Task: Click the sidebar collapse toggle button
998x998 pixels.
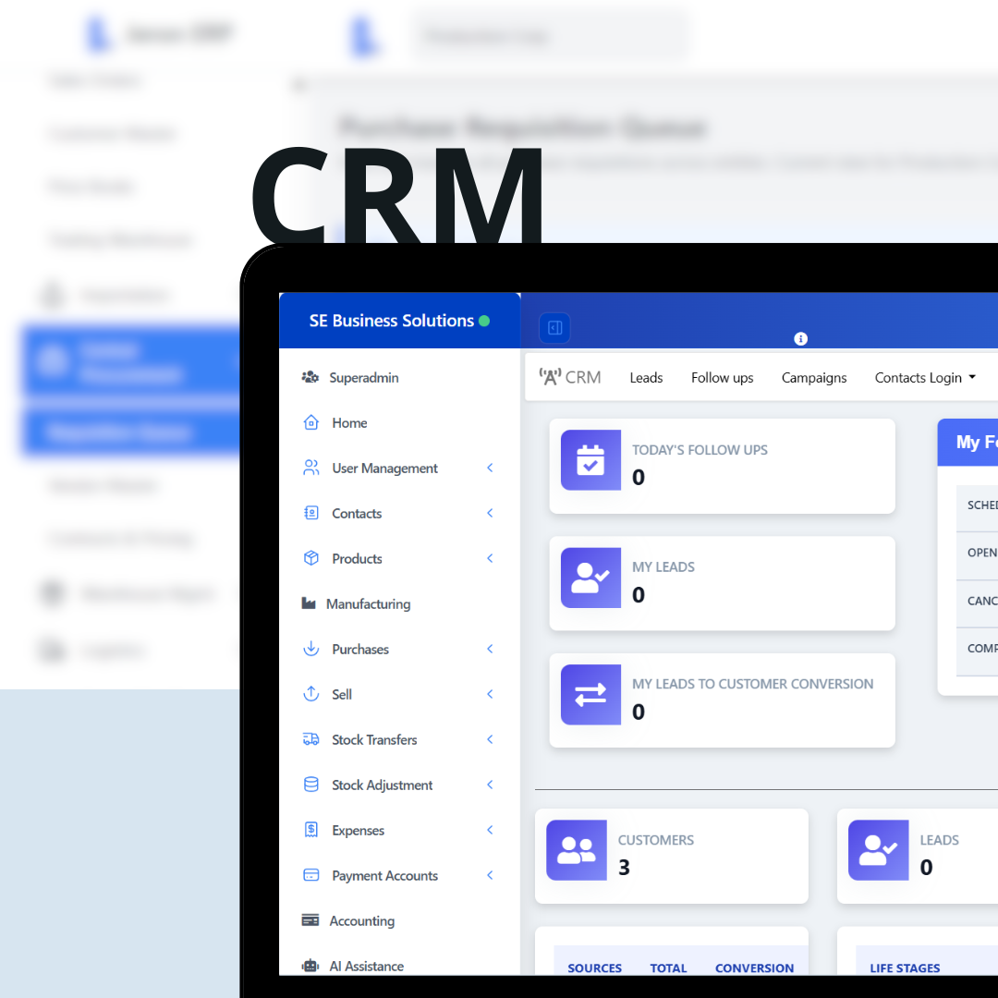Action: pos(554,328)
